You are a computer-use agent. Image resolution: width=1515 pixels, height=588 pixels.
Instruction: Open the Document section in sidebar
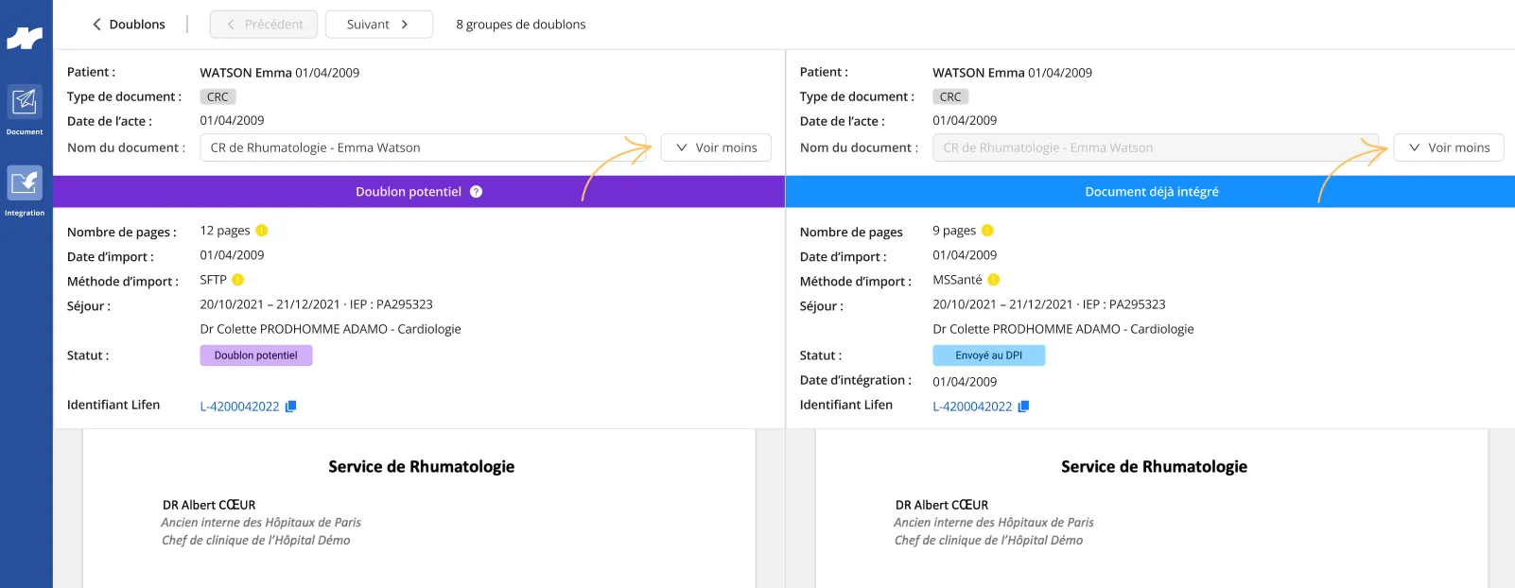click(x=25, y=110)
